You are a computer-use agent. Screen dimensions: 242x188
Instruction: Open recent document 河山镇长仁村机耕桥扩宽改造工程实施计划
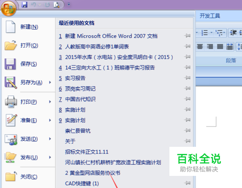(113, 162)
